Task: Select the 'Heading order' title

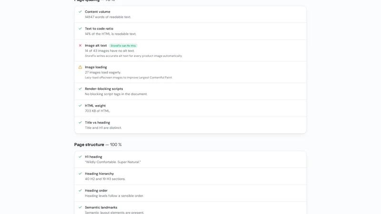Action: tap(96, 191)
